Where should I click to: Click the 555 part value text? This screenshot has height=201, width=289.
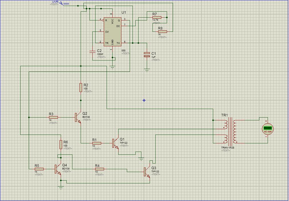pyautogui.click(x=123, y=51)
